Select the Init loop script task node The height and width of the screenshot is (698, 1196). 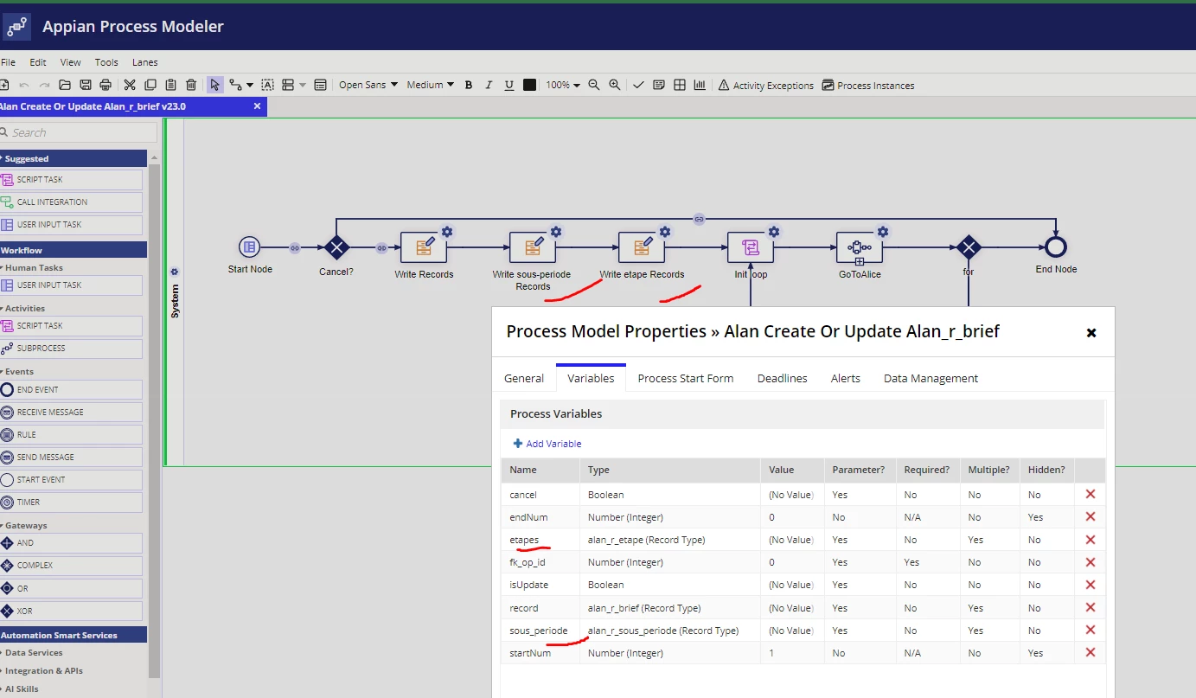tap(751, 247)
